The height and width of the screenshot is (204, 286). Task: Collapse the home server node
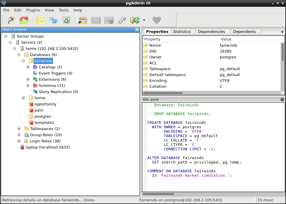click(x=15, y=49)
